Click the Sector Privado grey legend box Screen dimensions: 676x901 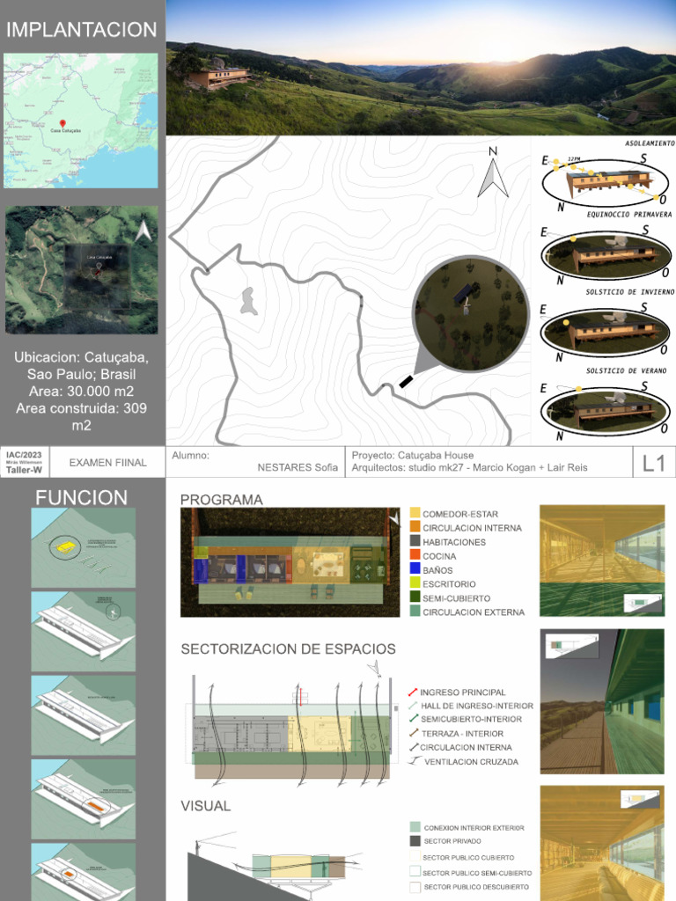pyautogui.click(x=415, y=841)
